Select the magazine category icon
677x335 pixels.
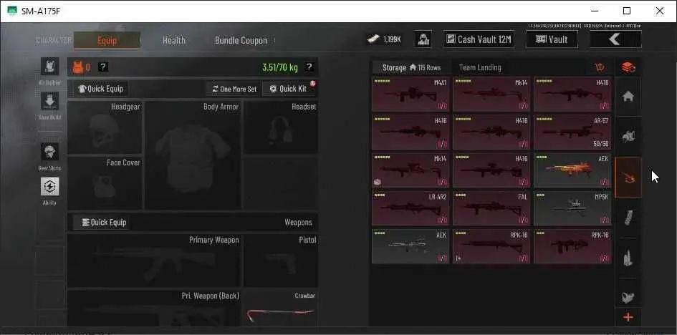(628, 218)
